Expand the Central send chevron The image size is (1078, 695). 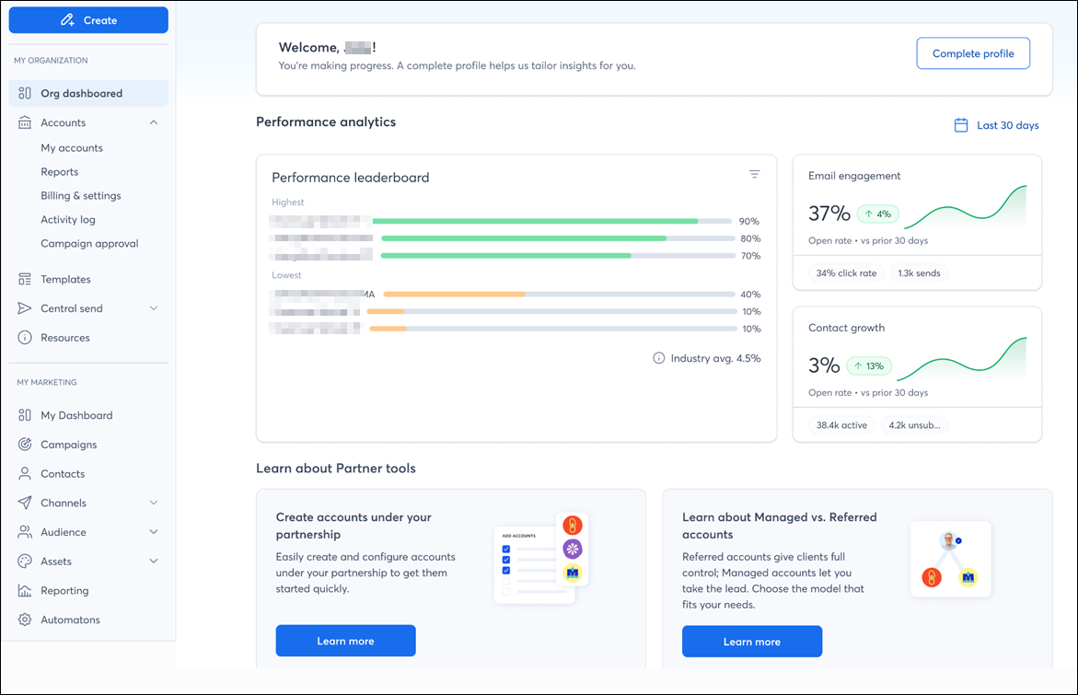[x=154, y=308]
